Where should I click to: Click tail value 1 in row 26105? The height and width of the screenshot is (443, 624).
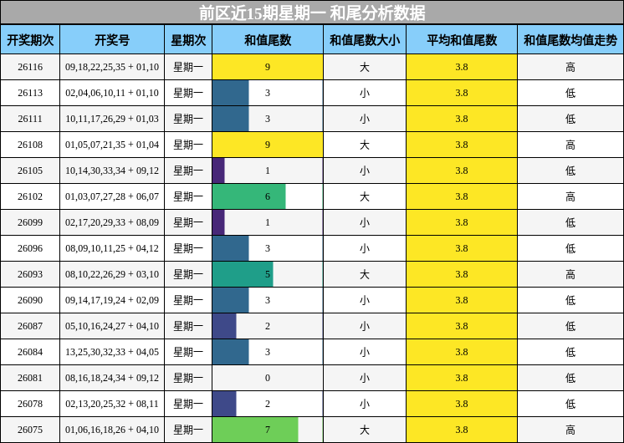click(x=268, y=171)
